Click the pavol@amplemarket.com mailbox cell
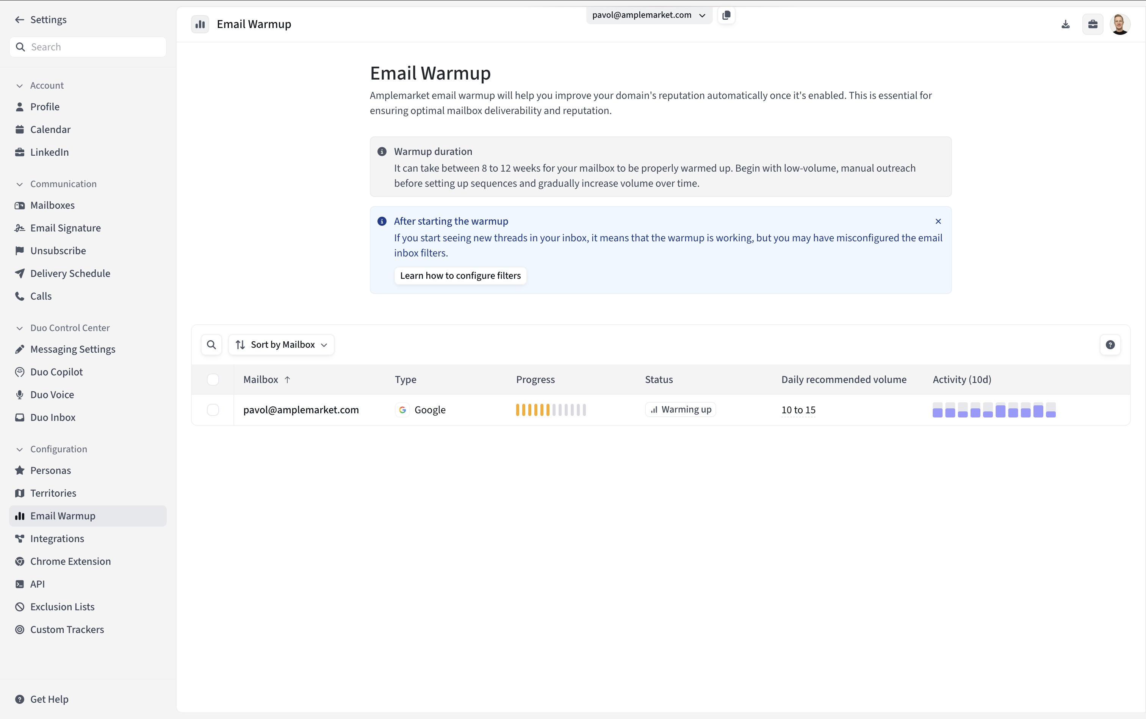Image resolution: width=1146 pixels, height=719 pixels. pyautogui.click(x=301, y=410)
